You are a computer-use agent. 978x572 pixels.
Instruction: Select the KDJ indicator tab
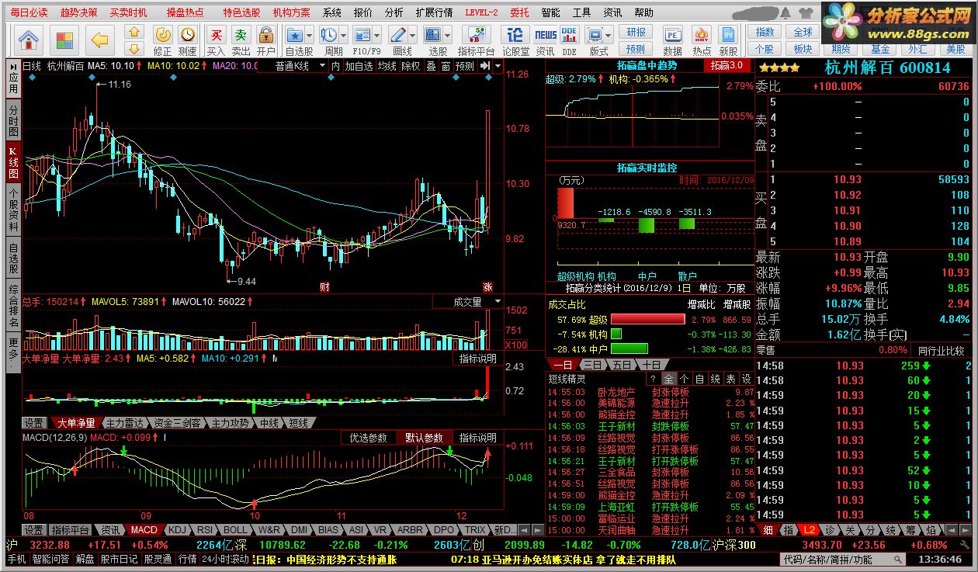[x=178, y=530]
